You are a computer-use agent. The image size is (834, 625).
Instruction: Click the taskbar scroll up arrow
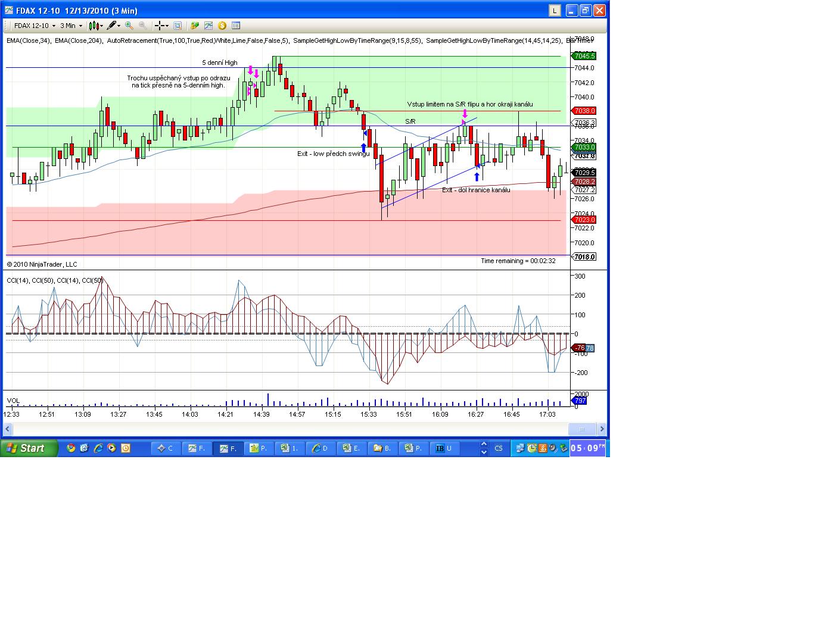pos(484,445)
